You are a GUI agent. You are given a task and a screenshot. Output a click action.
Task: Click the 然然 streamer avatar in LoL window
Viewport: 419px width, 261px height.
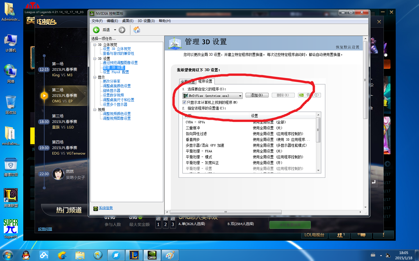58,174
